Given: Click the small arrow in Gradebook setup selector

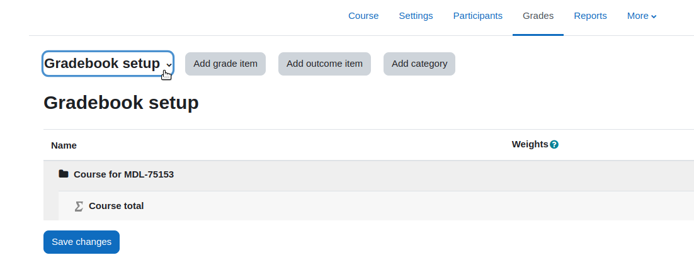Looking at the screenshot, I should tap(169, 65).
